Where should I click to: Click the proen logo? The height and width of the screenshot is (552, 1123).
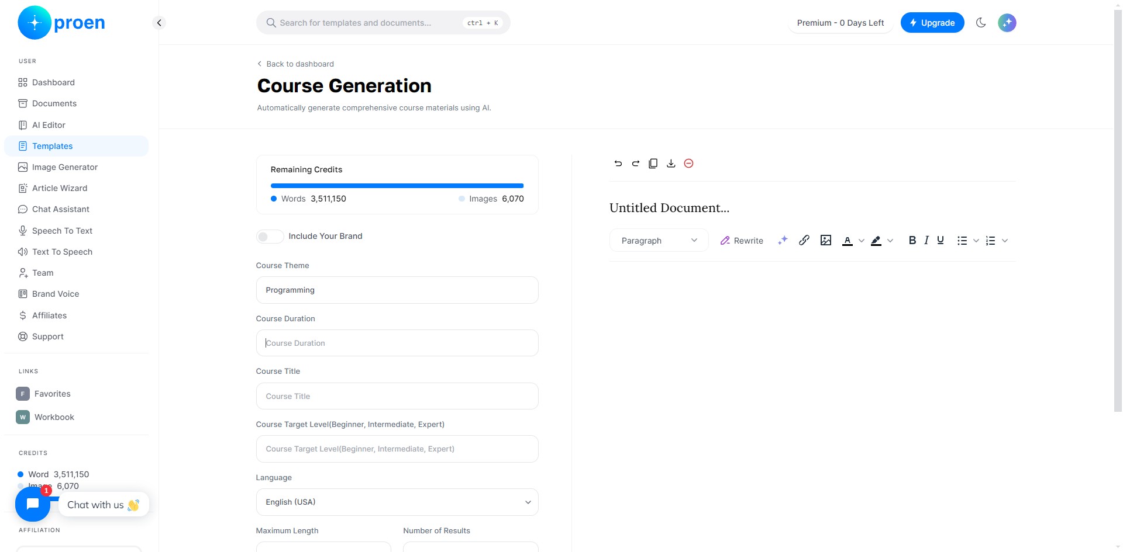(x=61, y=23)
